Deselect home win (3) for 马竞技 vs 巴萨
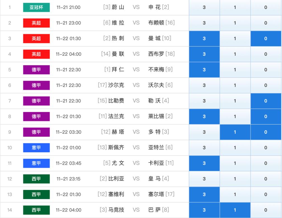 click(x=204, y=210)
